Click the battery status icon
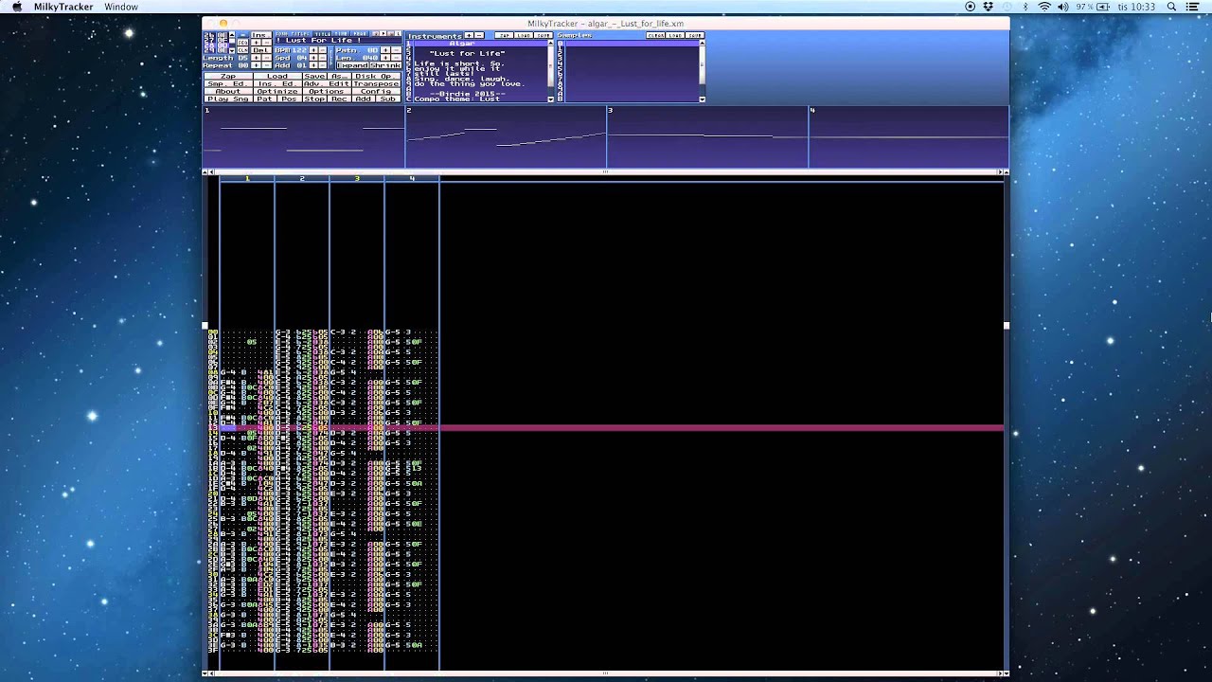 coord(1104,7)
